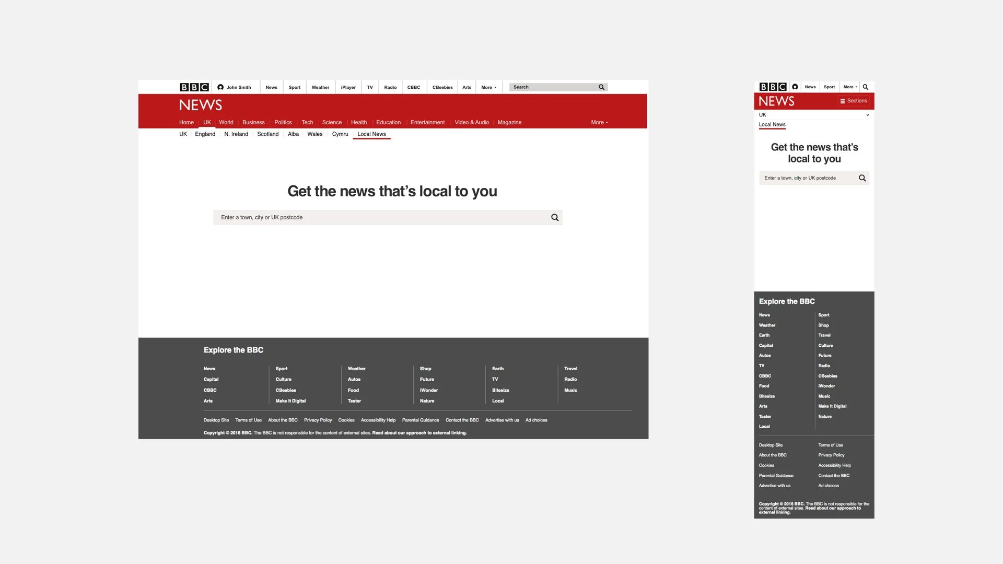Screen dimensions: 1003x564
Task: Open Terms of Use in the desktop footer
Action: tap(248, 420)
